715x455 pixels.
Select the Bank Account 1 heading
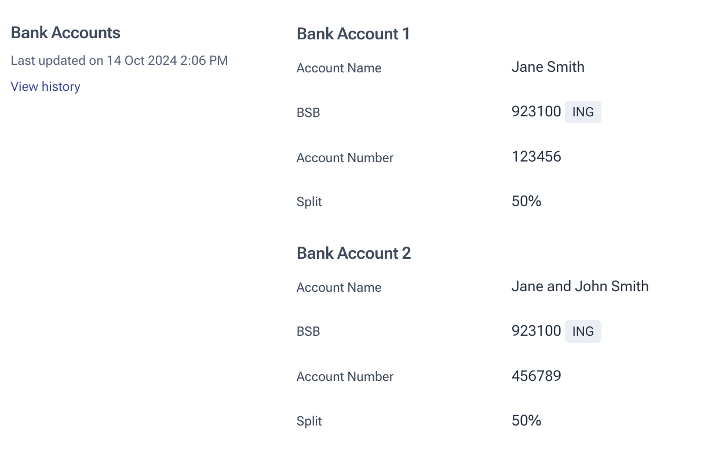point(353,34)
